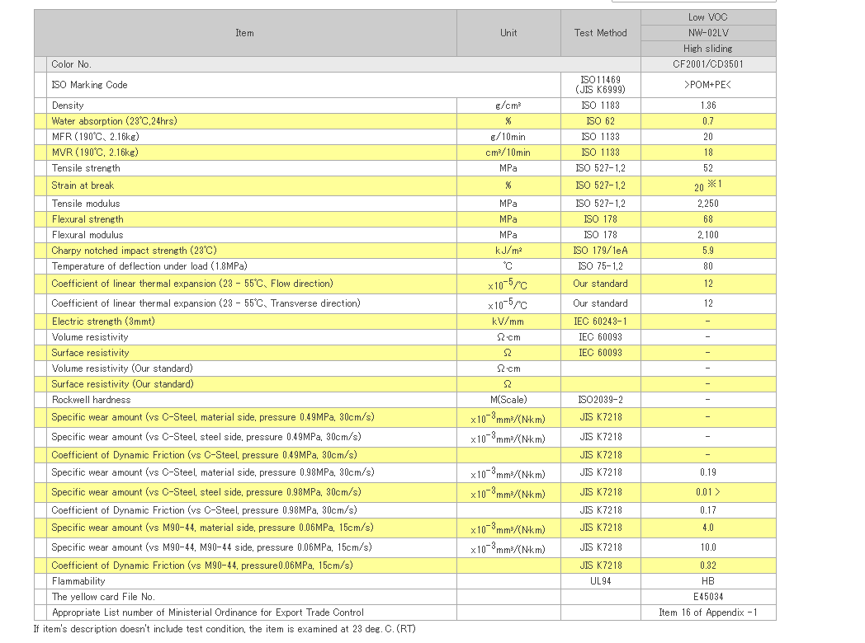Image resolution: width=865 pixels, height=643 pixels.
Task: Select the Charpy value '5.9'
Action: [x=708, y=251]
